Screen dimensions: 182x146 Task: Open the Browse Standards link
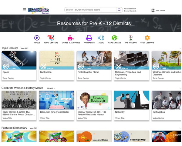click(x=130, y=11)
